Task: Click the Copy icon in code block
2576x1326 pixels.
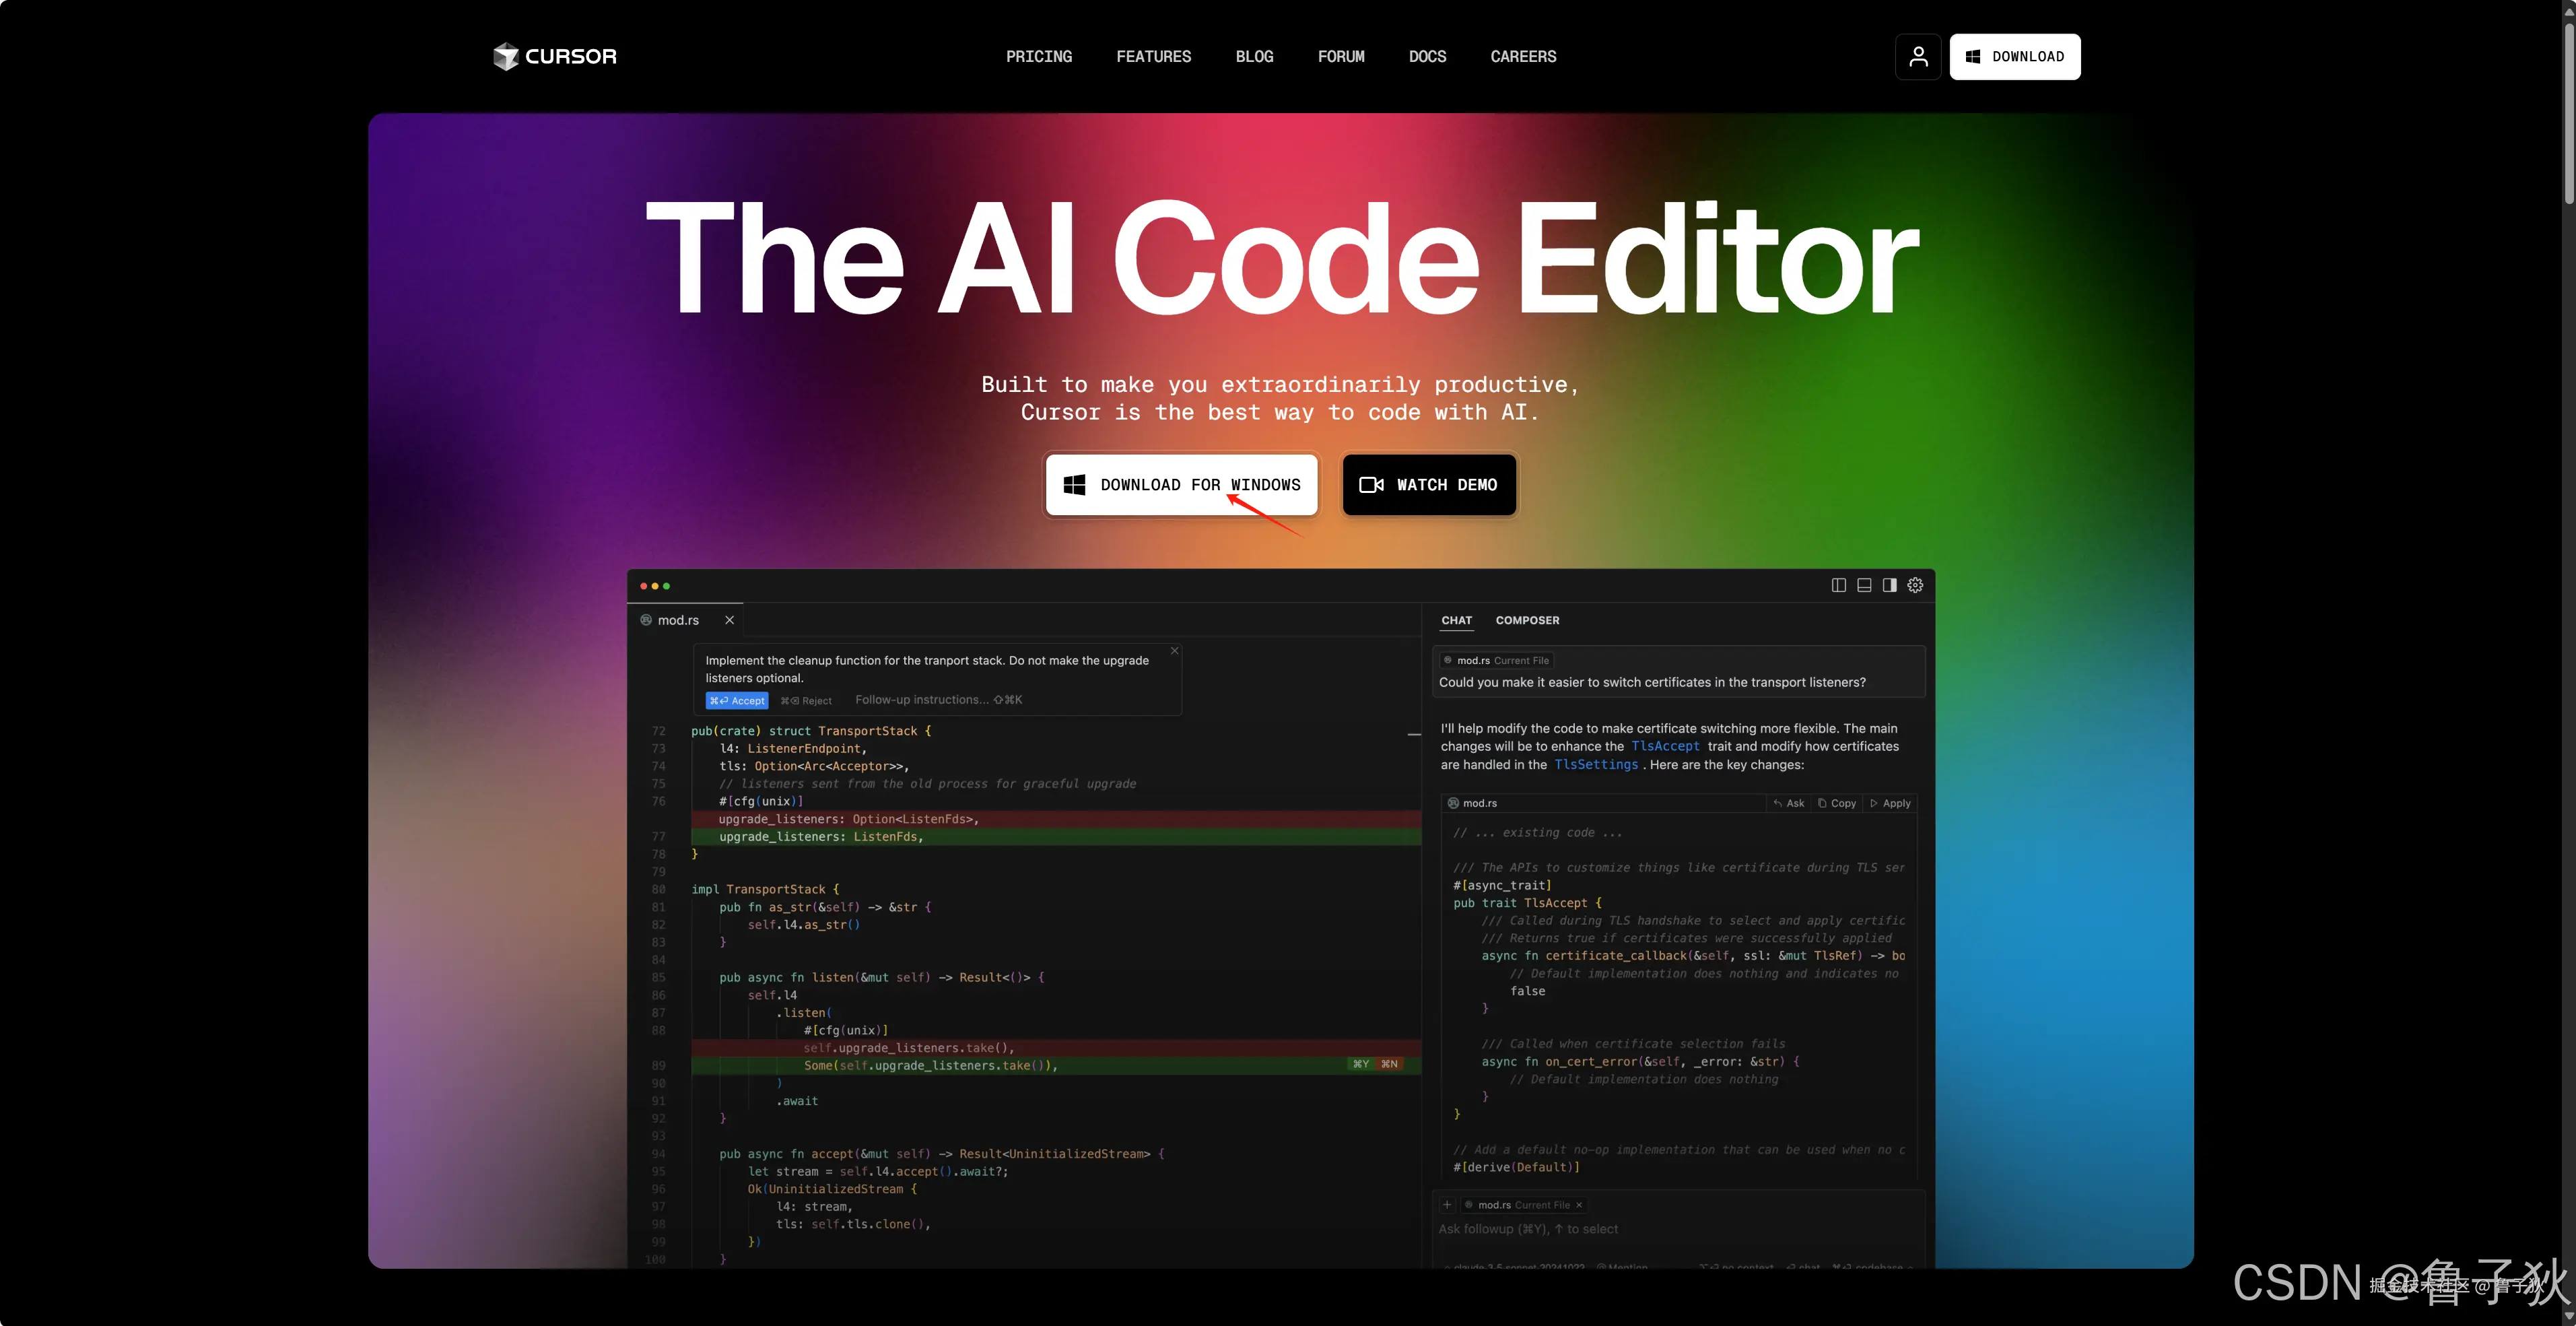Action: pos(1837,803)
